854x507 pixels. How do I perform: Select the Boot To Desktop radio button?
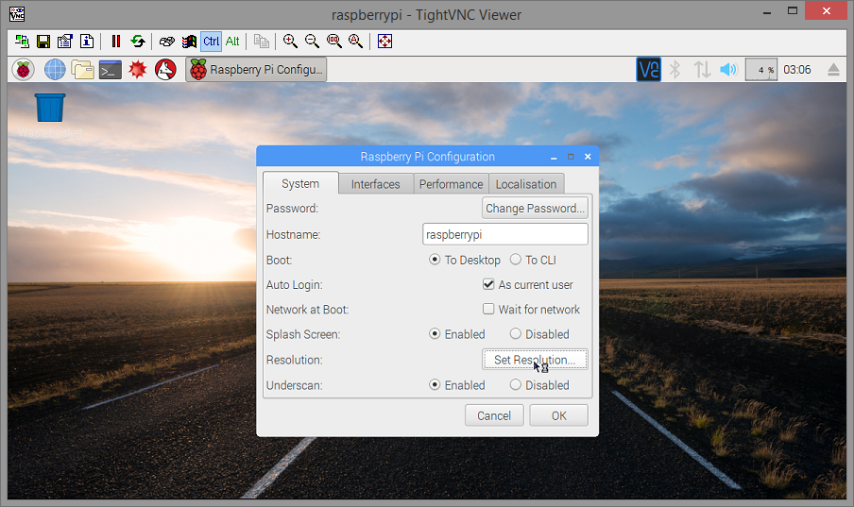(x=434, y=260)
